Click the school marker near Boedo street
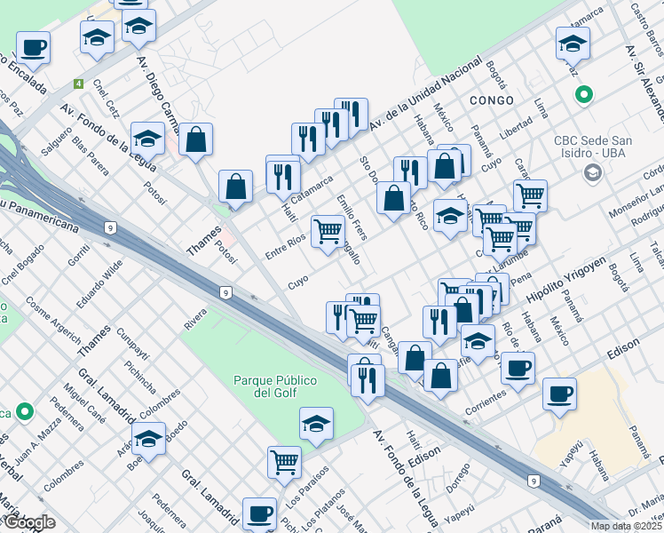 point(148,440)
